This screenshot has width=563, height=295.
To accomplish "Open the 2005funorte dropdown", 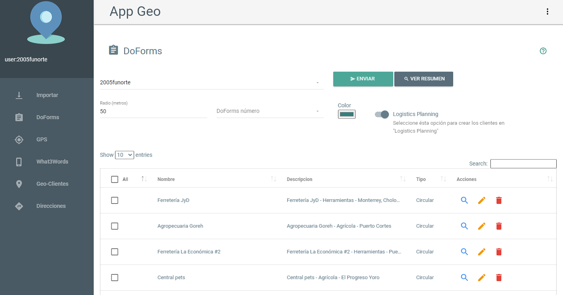I will pyautogui.click(x=212, y=82).
